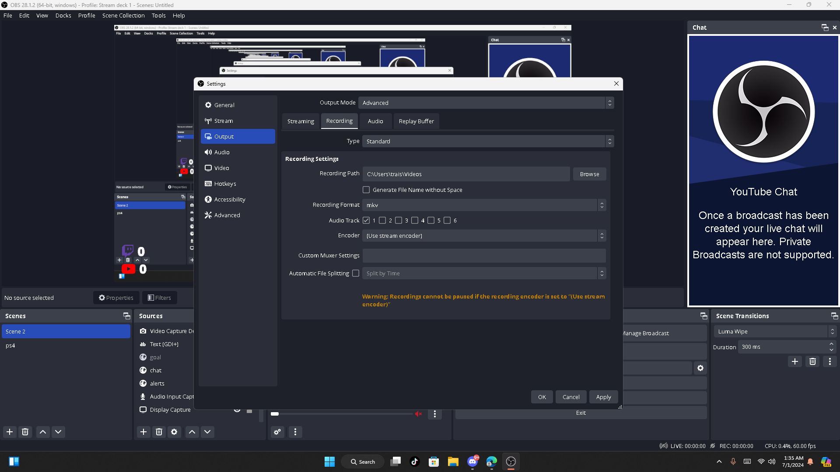Viewport: 840px width, 472px height.
Task: Open the Tools menu
Action: coord(159,15)
